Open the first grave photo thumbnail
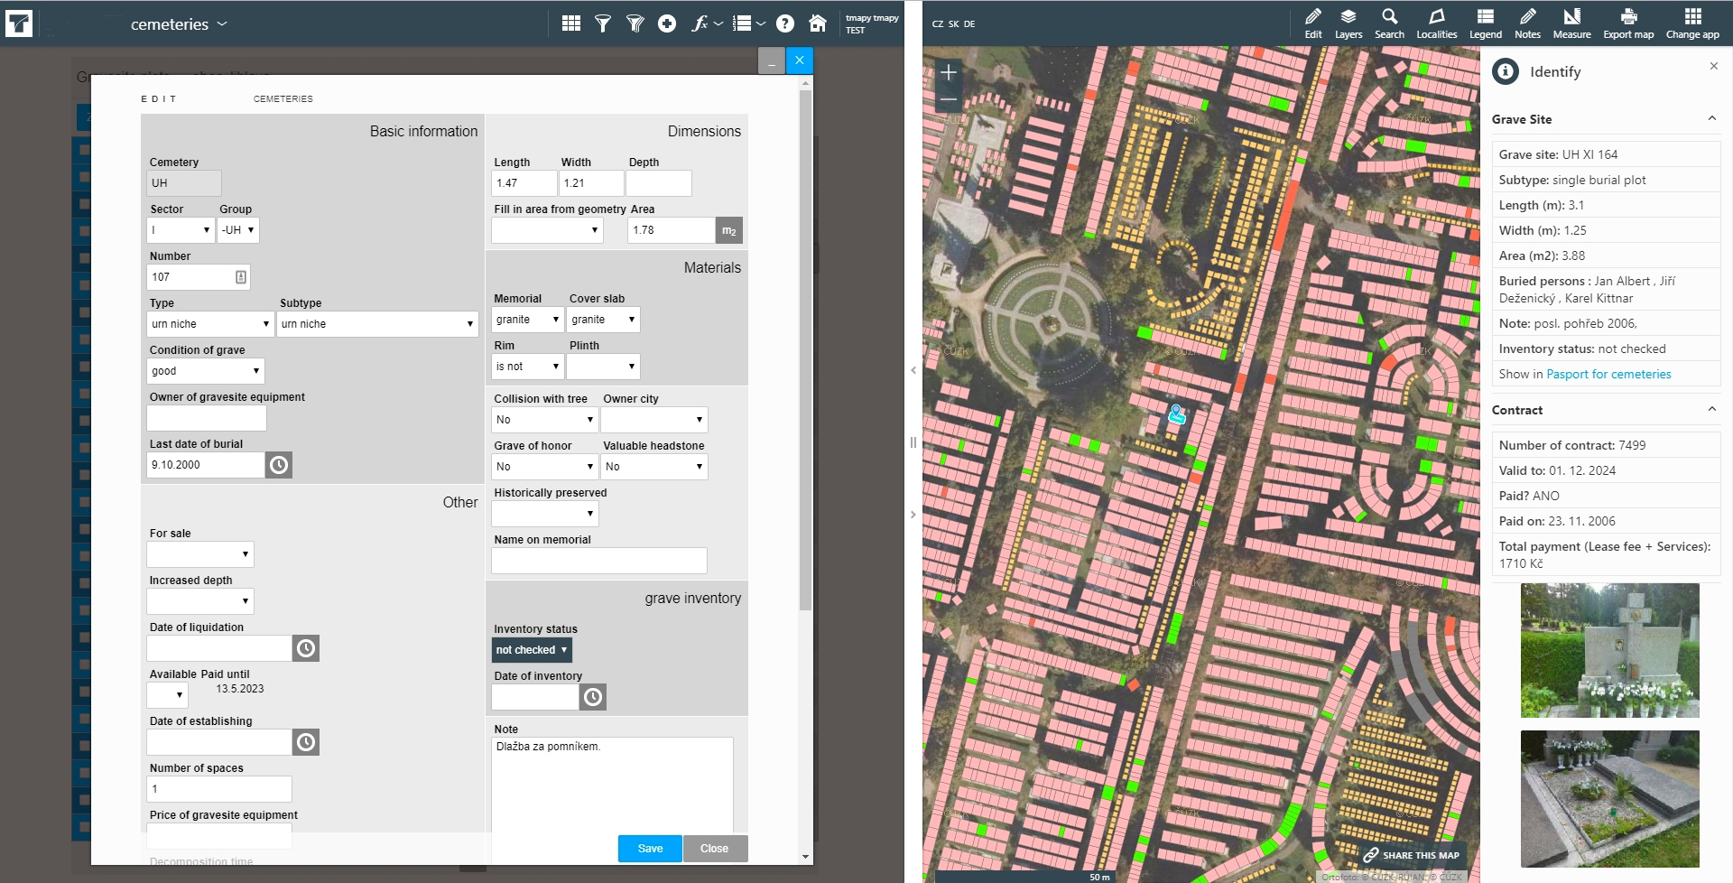1733x883 pixels. click(x=1610, y=651)
